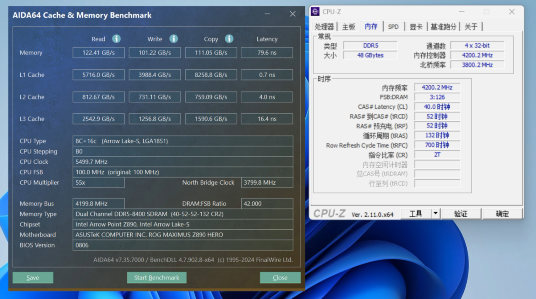Click the Write info icon
The height and width of the screenshot is (299, 536).
click(x=174, y=39)
